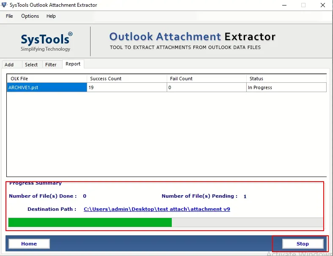Close the Attachment Extractor window
This screenshot has width=333, height=256.
pos(322,5)
